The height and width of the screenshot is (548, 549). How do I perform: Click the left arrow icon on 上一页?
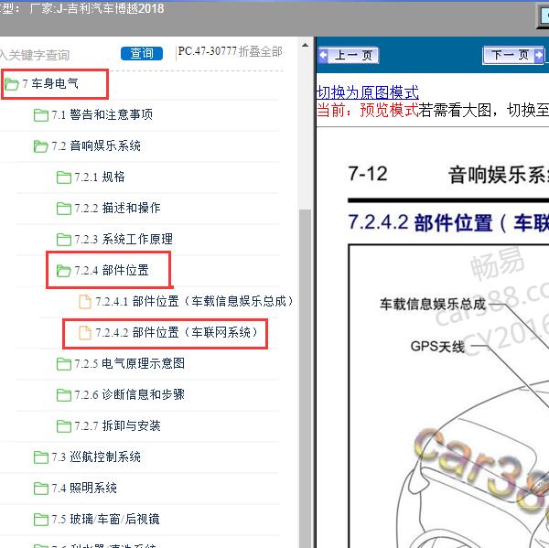click(x=323, y=55)
